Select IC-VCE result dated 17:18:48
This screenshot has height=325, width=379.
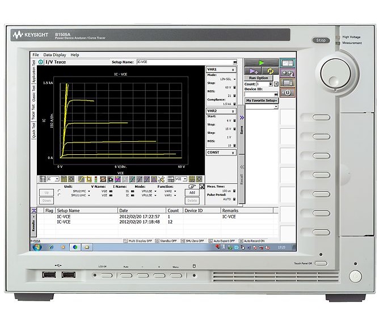155,222
